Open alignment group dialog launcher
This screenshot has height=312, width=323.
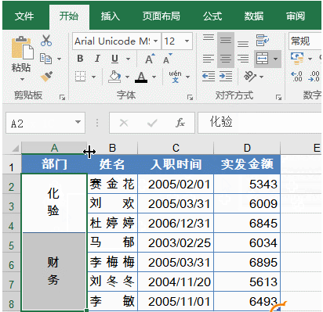278,98
